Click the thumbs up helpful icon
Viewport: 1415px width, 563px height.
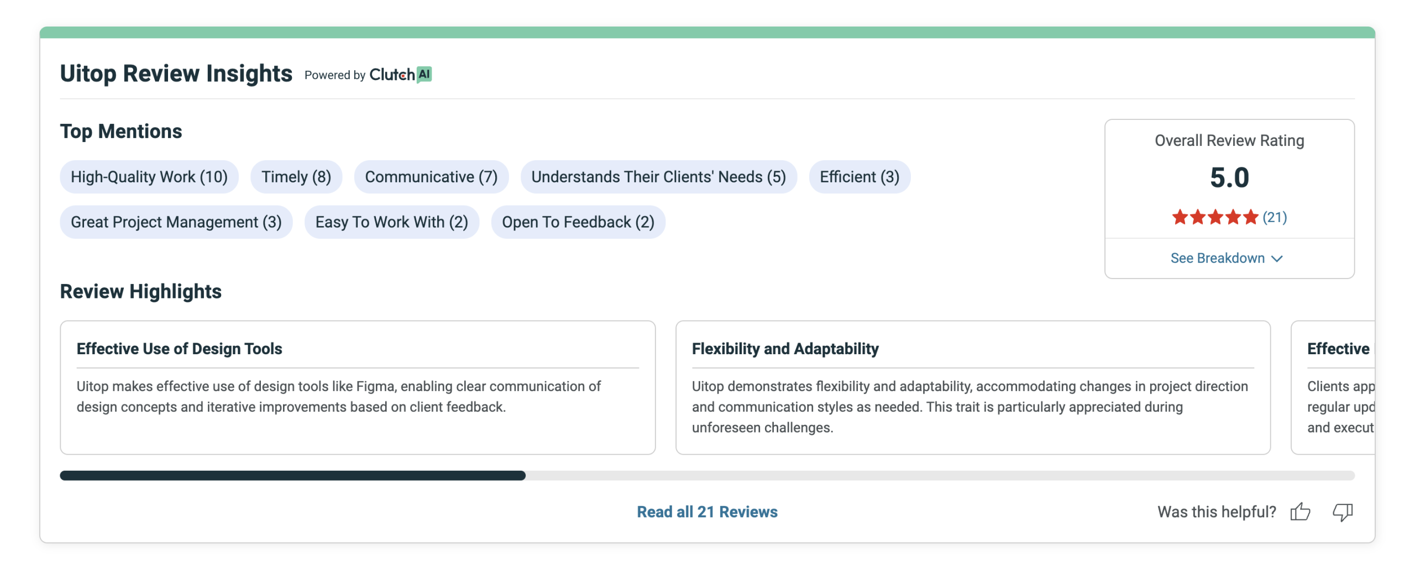[1299, 512]
